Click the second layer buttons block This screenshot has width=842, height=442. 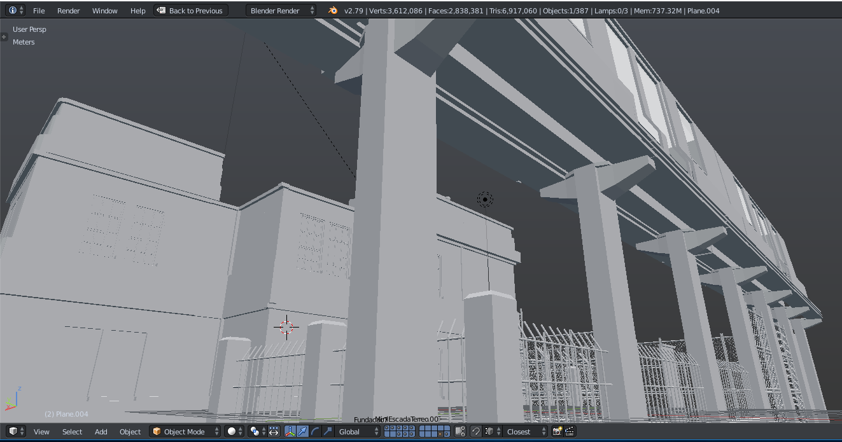click(435, 431)
